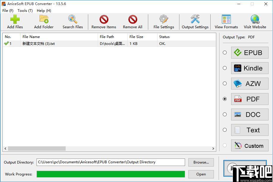
Task: Sort by the No. column header
Action: click(12, 37)
